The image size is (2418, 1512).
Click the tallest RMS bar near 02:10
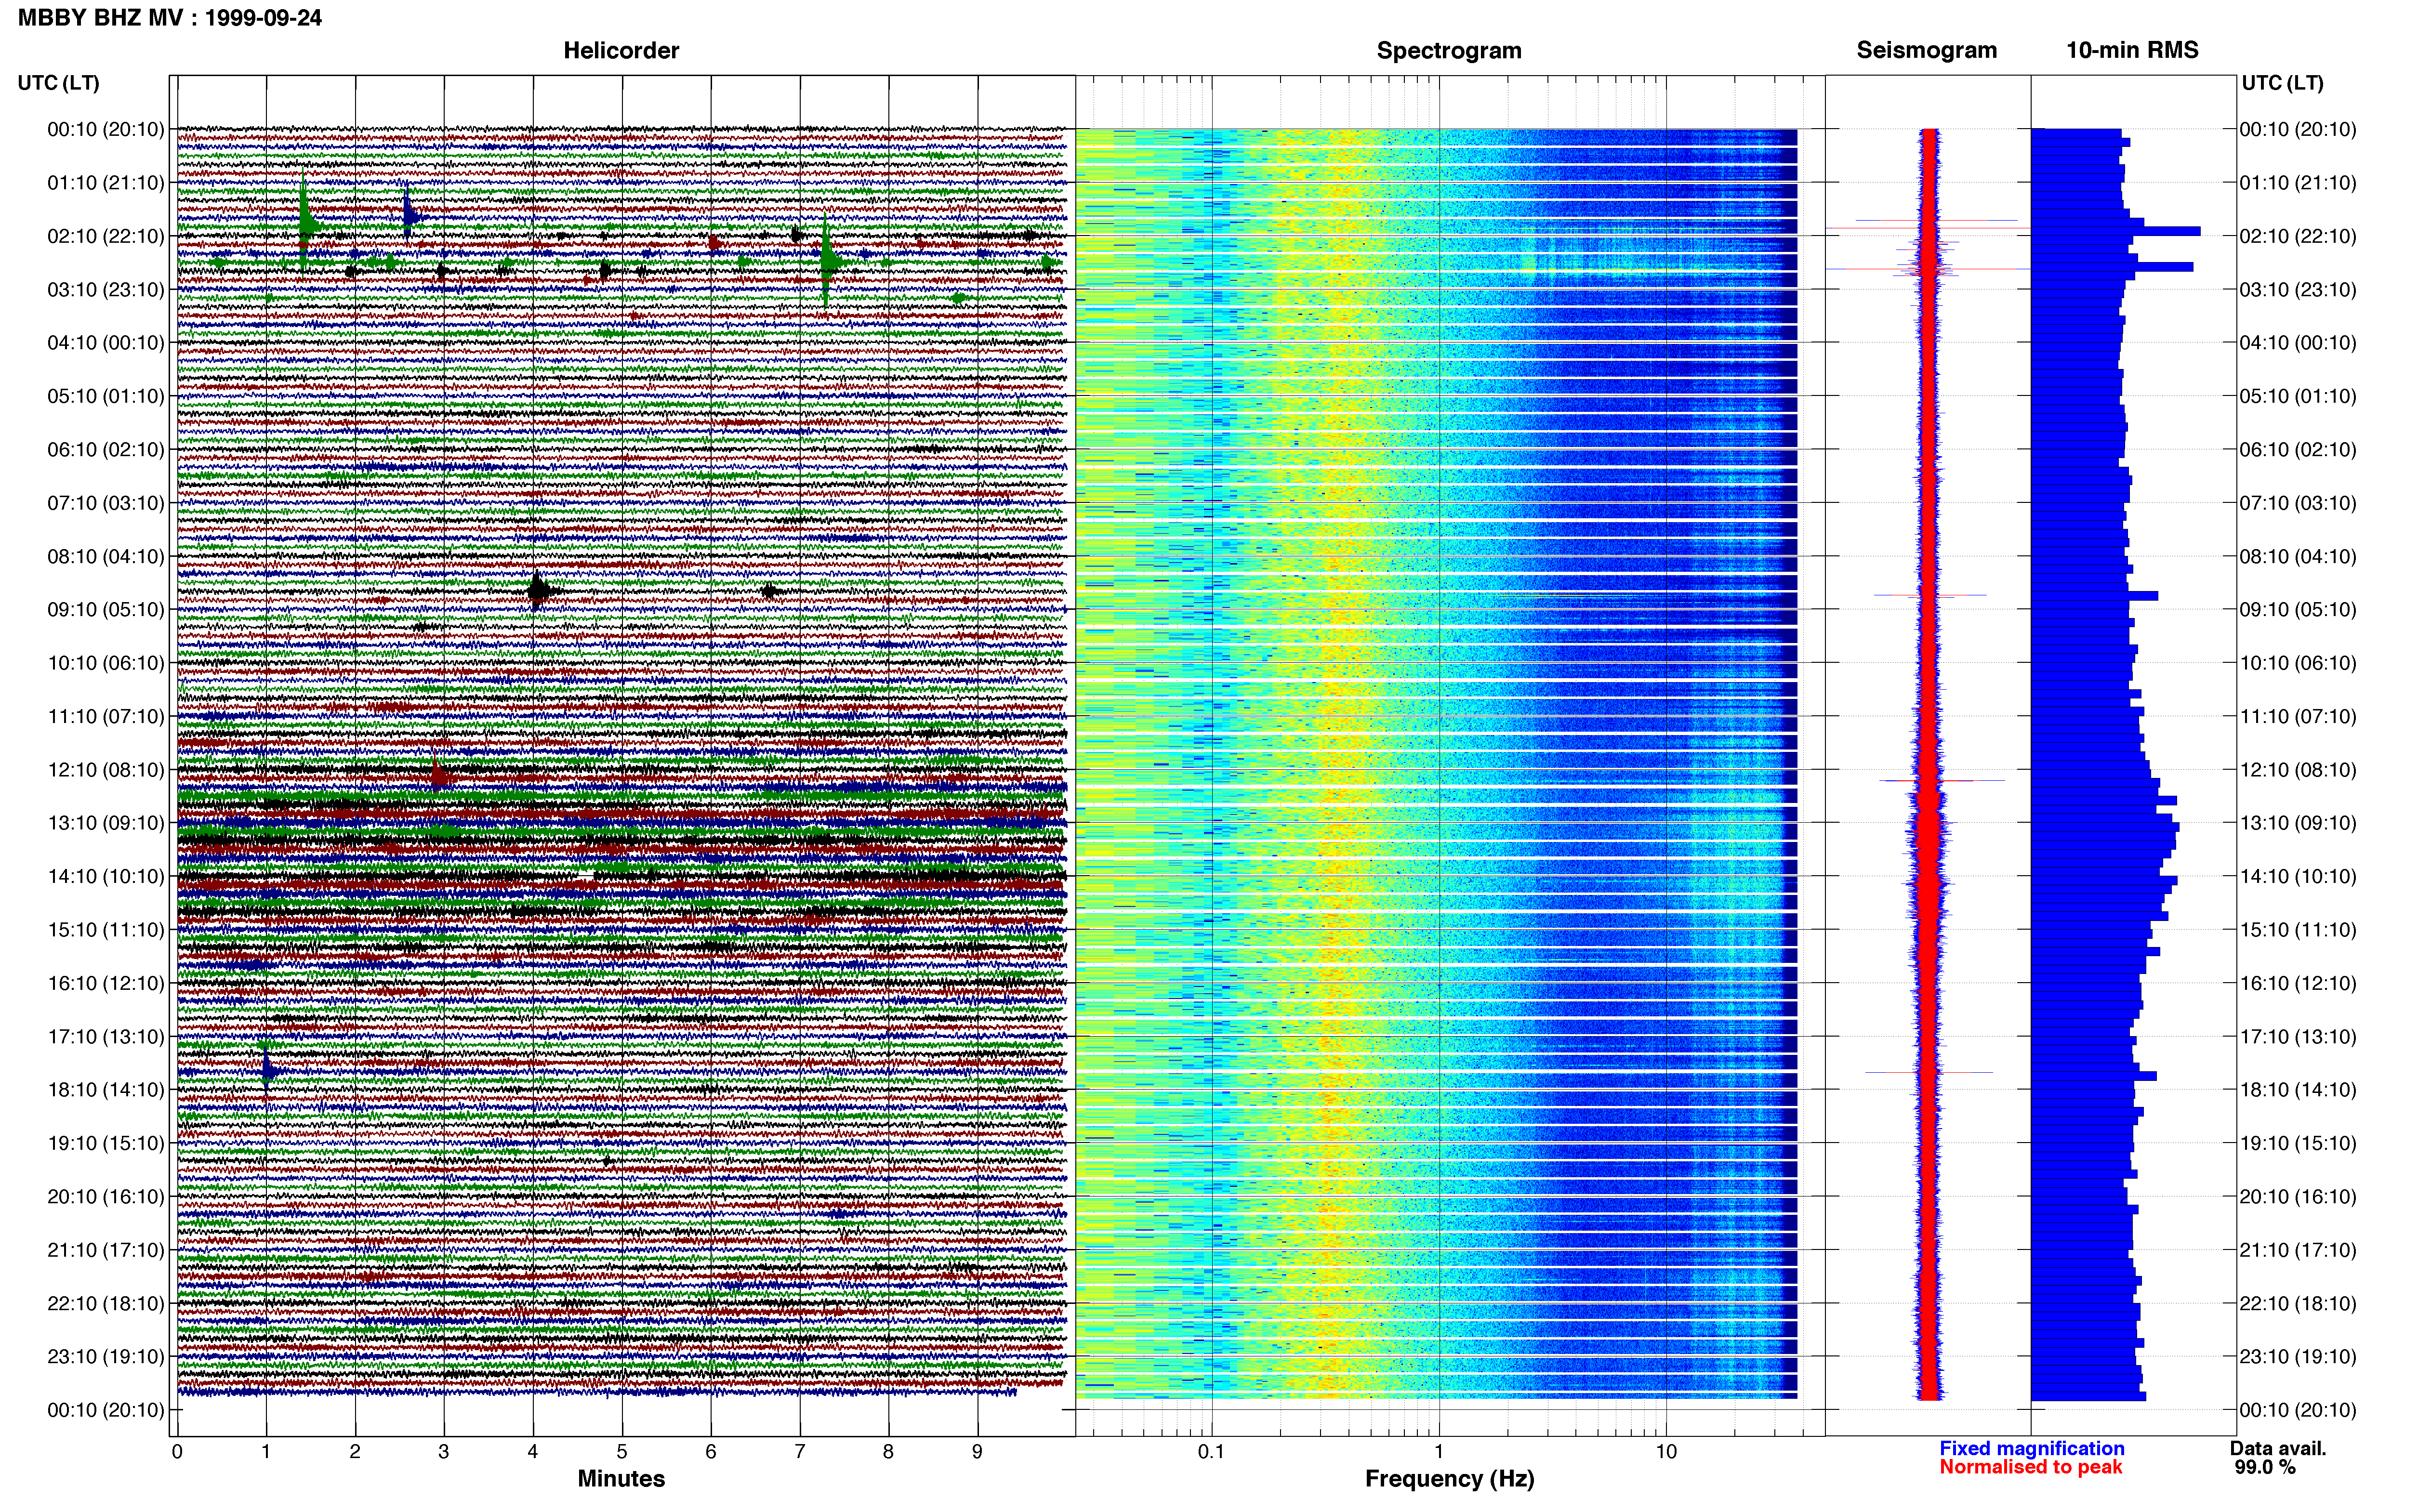click(2115, 231)
